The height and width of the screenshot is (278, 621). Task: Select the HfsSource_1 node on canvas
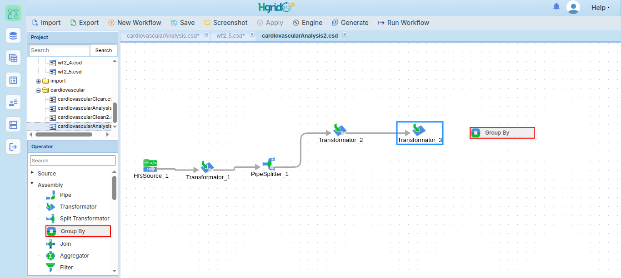151,169
